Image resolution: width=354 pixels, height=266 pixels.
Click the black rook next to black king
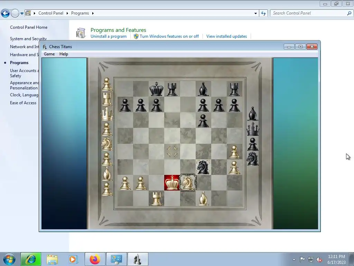[x=172, y=89]
